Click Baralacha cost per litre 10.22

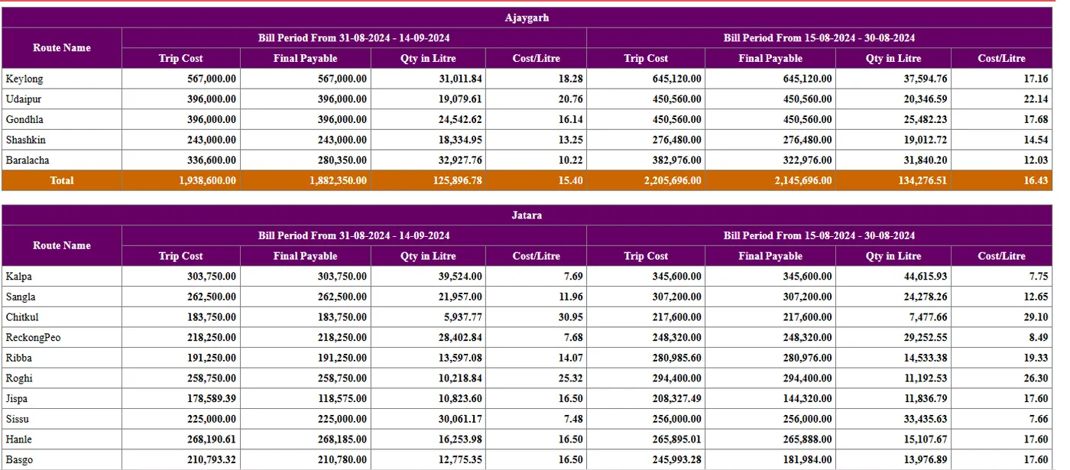[x=571, y=160]
